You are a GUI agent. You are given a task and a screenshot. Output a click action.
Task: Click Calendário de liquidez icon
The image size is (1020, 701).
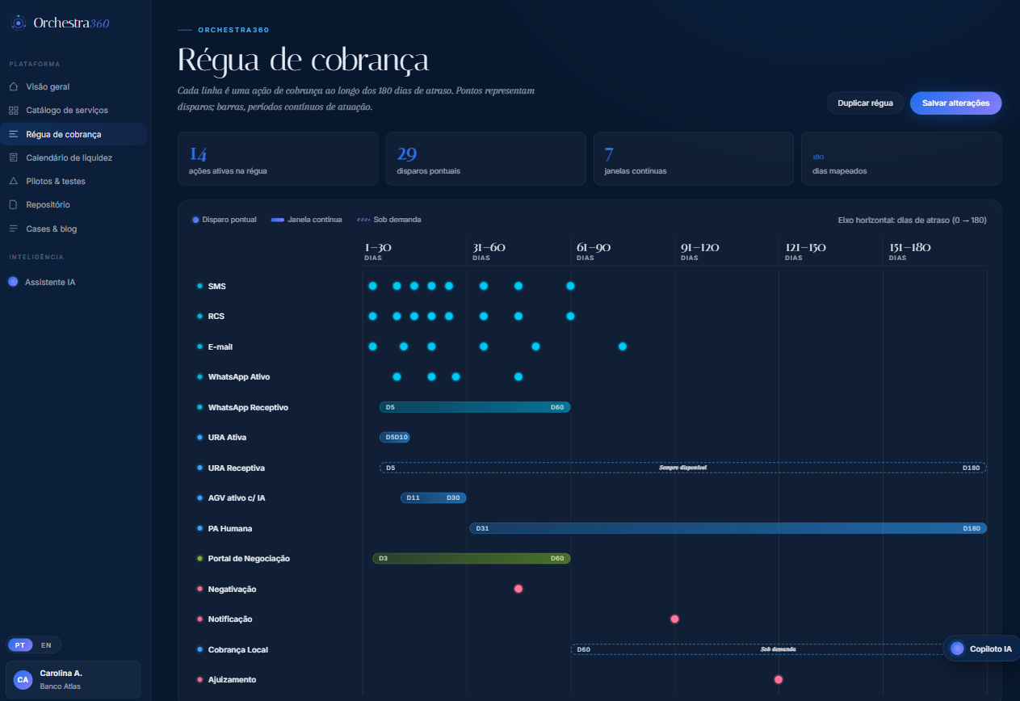[x=13, y=157]
